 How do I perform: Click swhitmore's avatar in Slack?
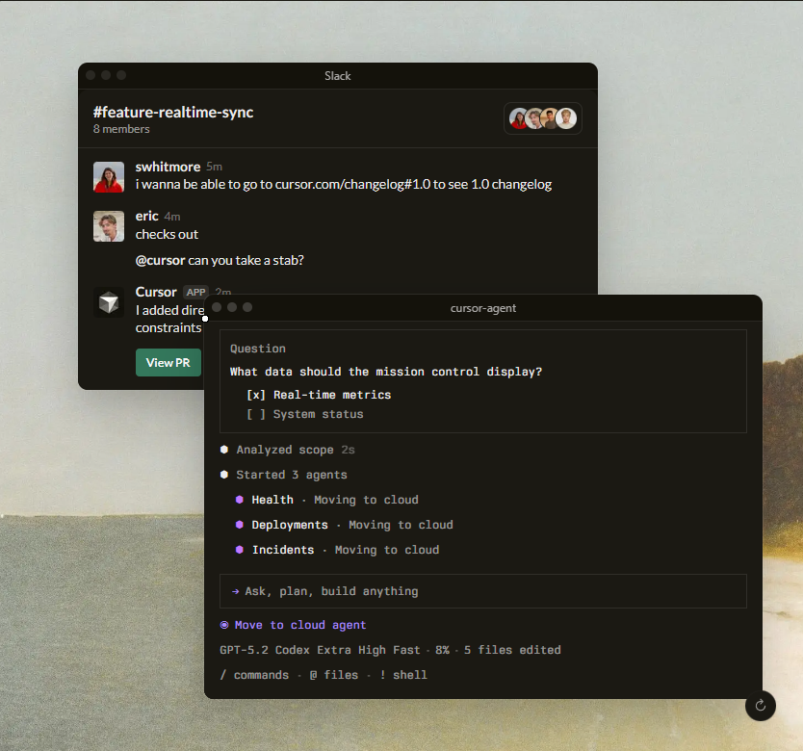[109, 177]
